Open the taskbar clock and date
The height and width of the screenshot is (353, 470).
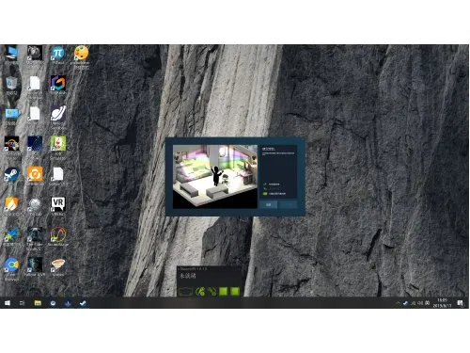(x=442, y=303)
